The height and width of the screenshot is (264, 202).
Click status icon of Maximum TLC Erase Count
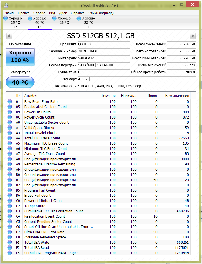click(x=10, y=143)
